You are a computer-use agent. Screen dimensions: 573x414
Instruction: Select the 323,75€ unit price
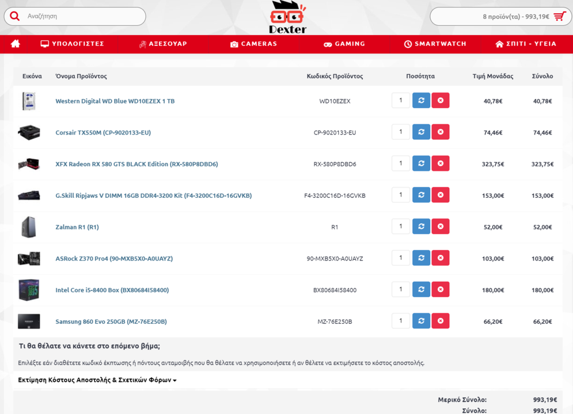tap(492, 164)
